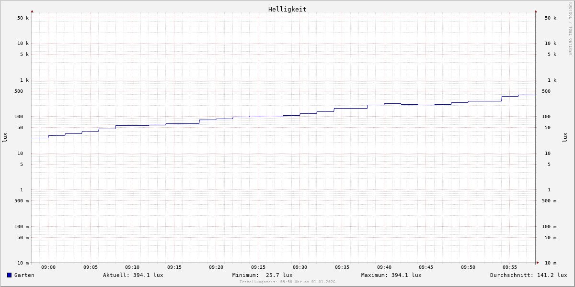The width and height of the screenshot is (575, 287).
Task: Click the 09:00 time axis label
Action: (48, 267)
